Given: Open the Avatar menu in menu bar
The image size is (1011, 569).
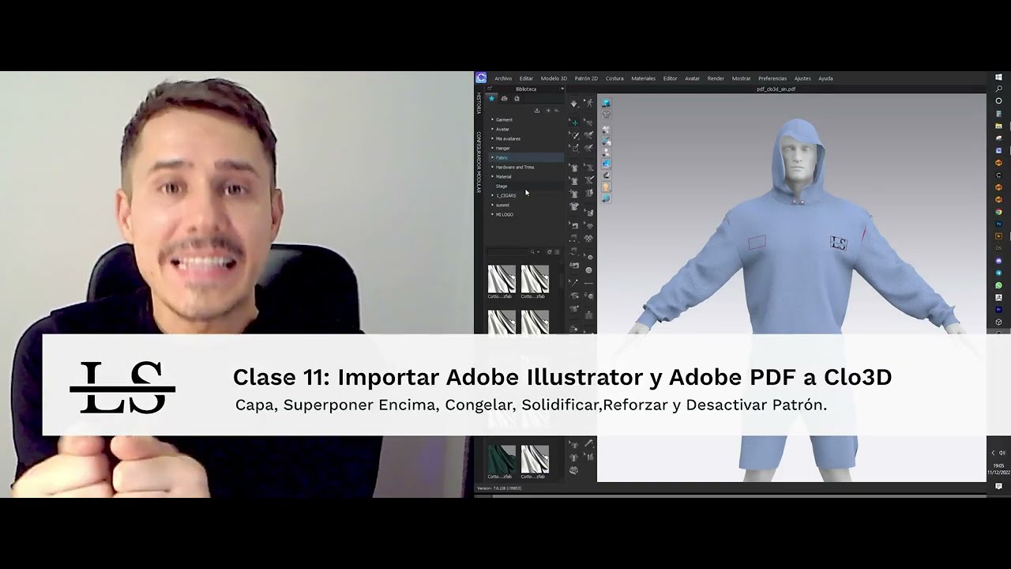Looking at the screenshot, I should click(x=692, y=78).
